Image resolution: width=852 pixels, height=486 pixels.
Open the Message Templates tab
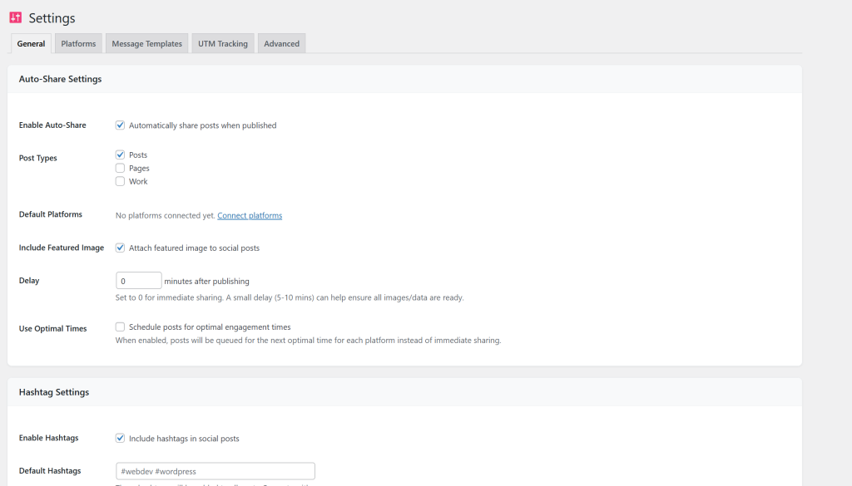[146, 44]
